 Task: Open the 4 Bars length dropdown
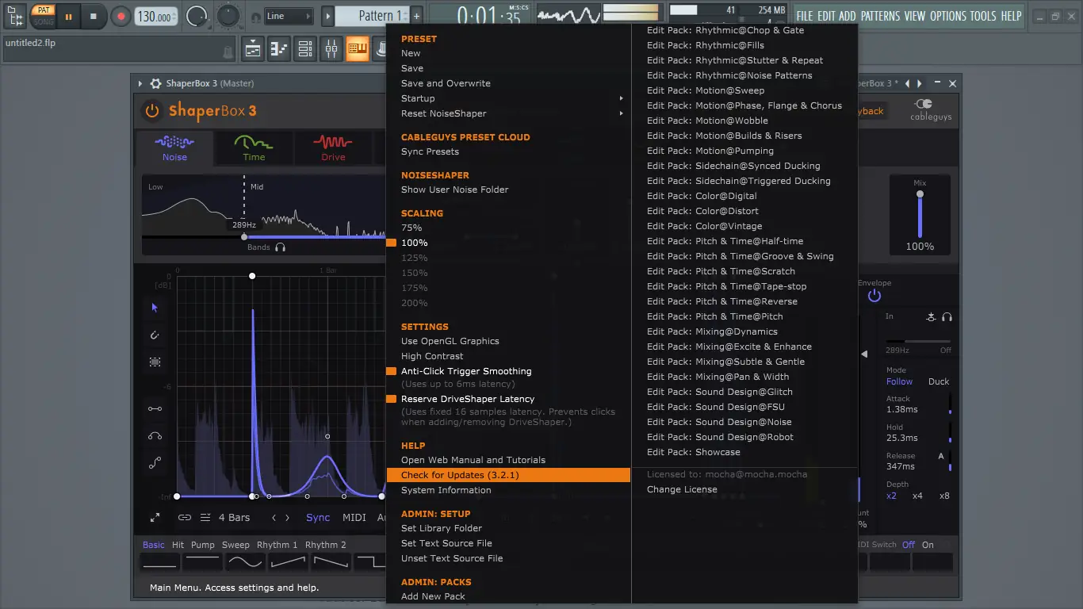[x=234, y=518]
